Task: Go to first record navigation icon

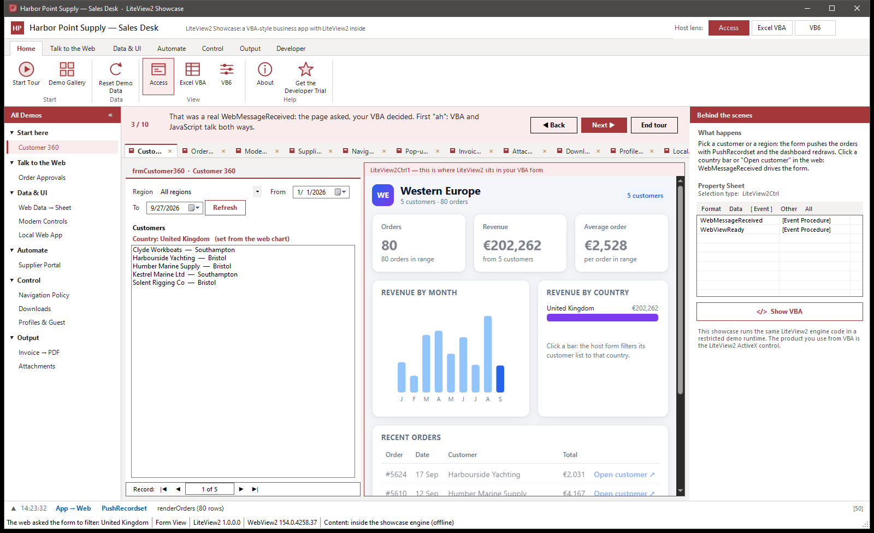Action: tap(163, 489)
